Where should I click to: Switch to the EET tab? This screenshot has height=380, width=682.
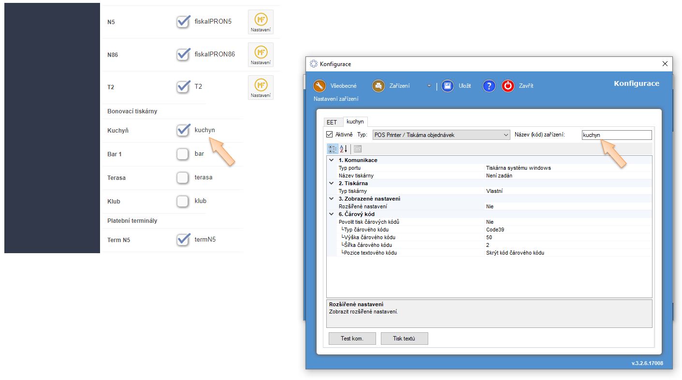point(332,122)
